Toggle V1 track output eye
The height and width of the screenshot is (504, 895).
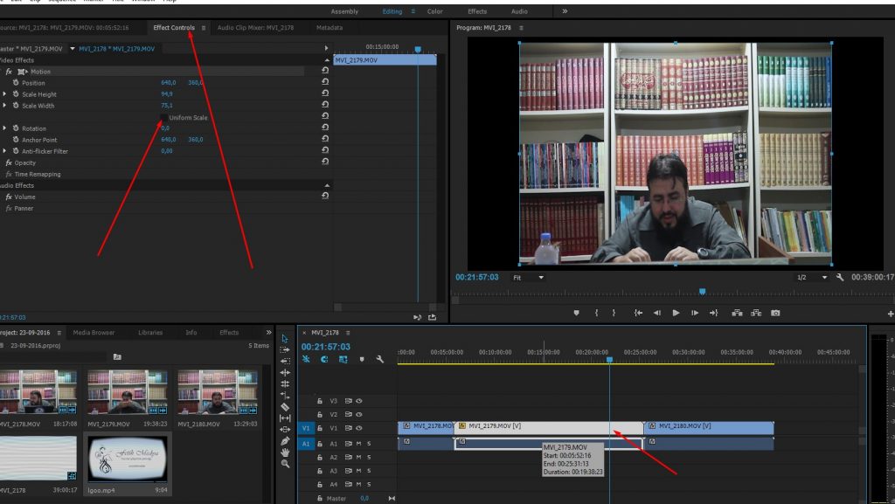point(359,428)
